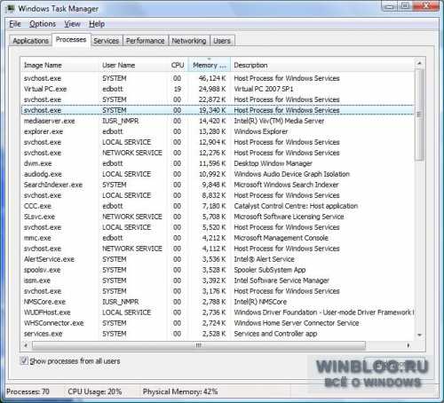Image resolution: width=444 pixels, height=403 pixels.
Task: Select the mmc.exe process
Action: click(x=218, y=238)
